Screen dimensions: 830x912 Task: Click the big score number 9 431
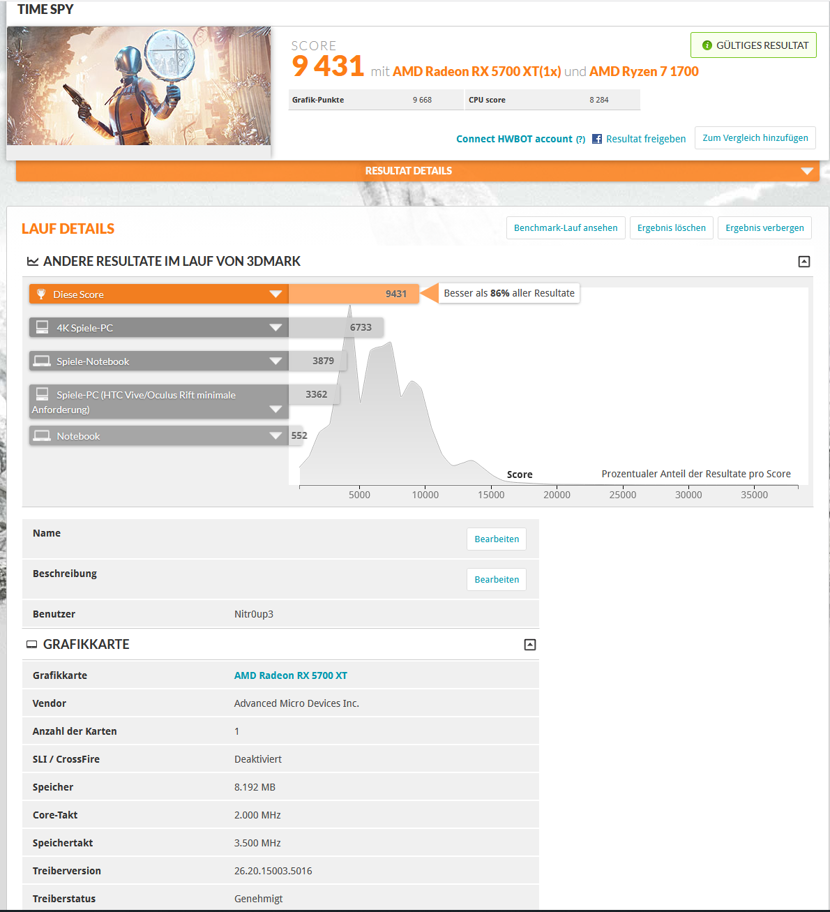click(328, 66)
